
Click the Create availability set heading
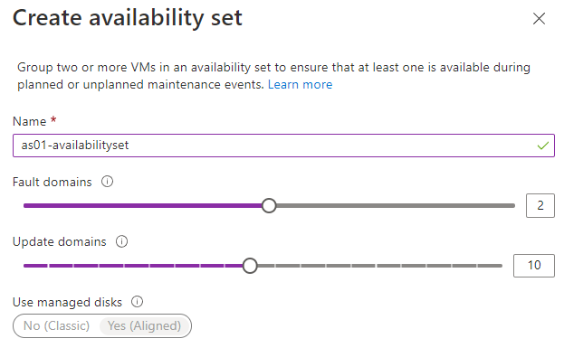point(128,18)
